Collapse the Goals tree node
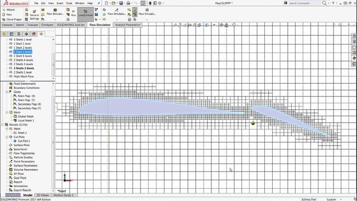Viewport: 357px width, 201px height. (x=7, y=92)
